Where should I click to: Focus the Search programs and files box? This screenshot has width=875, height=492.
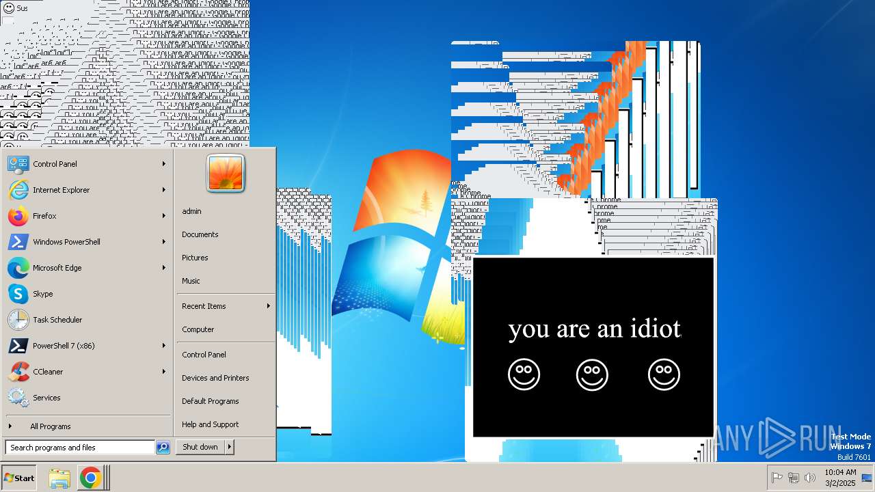[80, 448]
